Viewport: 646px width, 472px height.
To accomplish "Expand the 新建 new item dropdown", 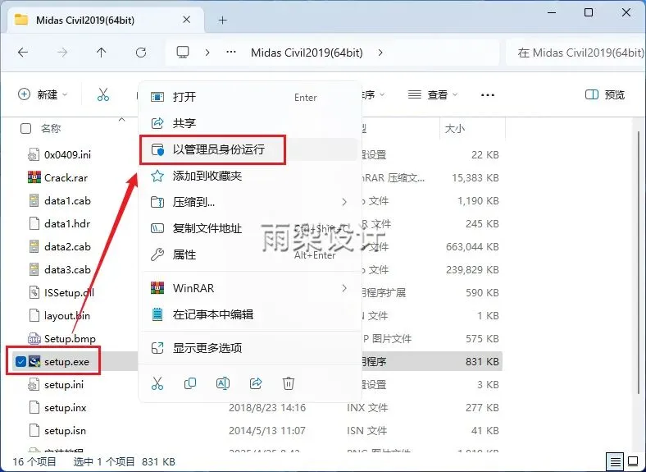I will coord(43,95).
